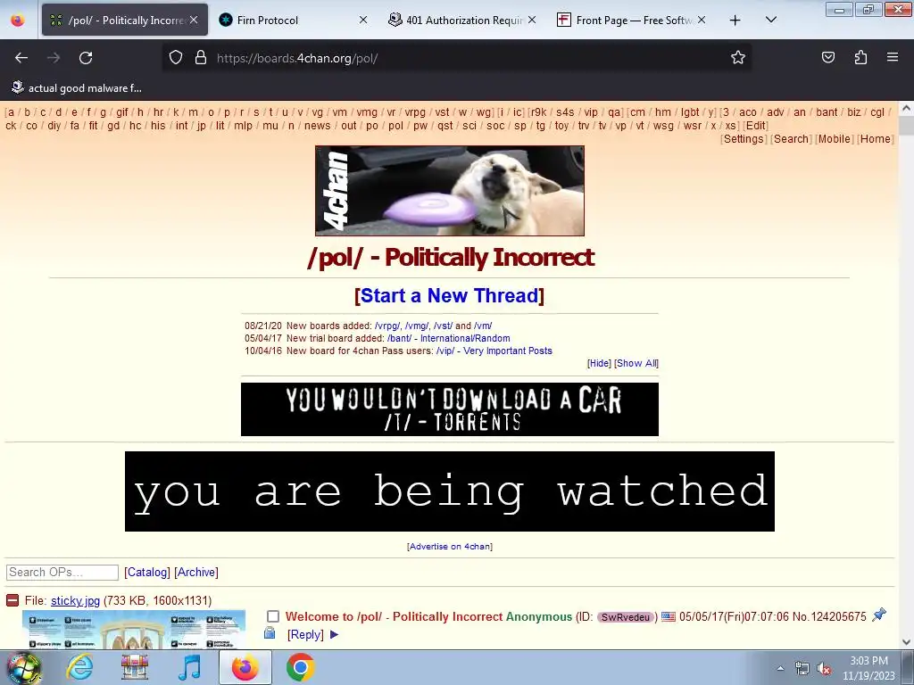The width and height of the screenshot is (914, 685).
Task: Switch to the Mobile site link
Action: coord(835,138)
